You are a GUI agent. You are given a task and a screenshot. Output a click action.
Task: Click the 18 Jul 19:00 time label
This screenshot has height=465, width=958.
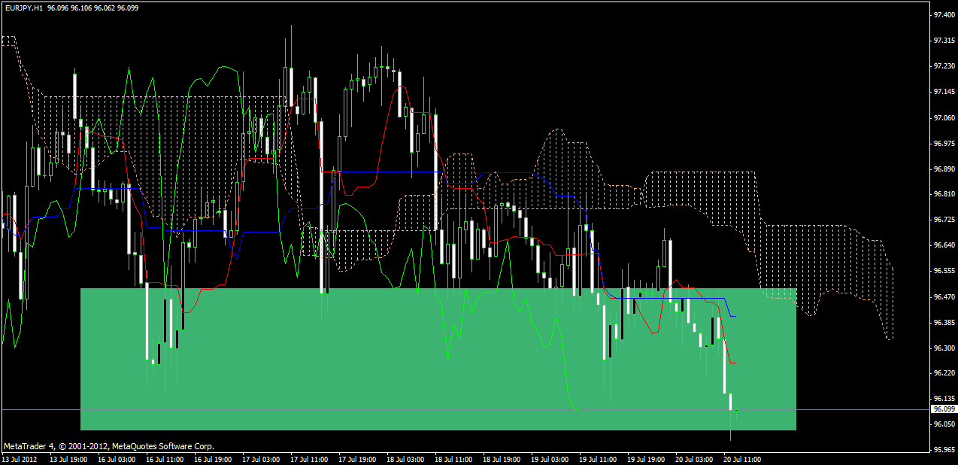tap(502, 459)
